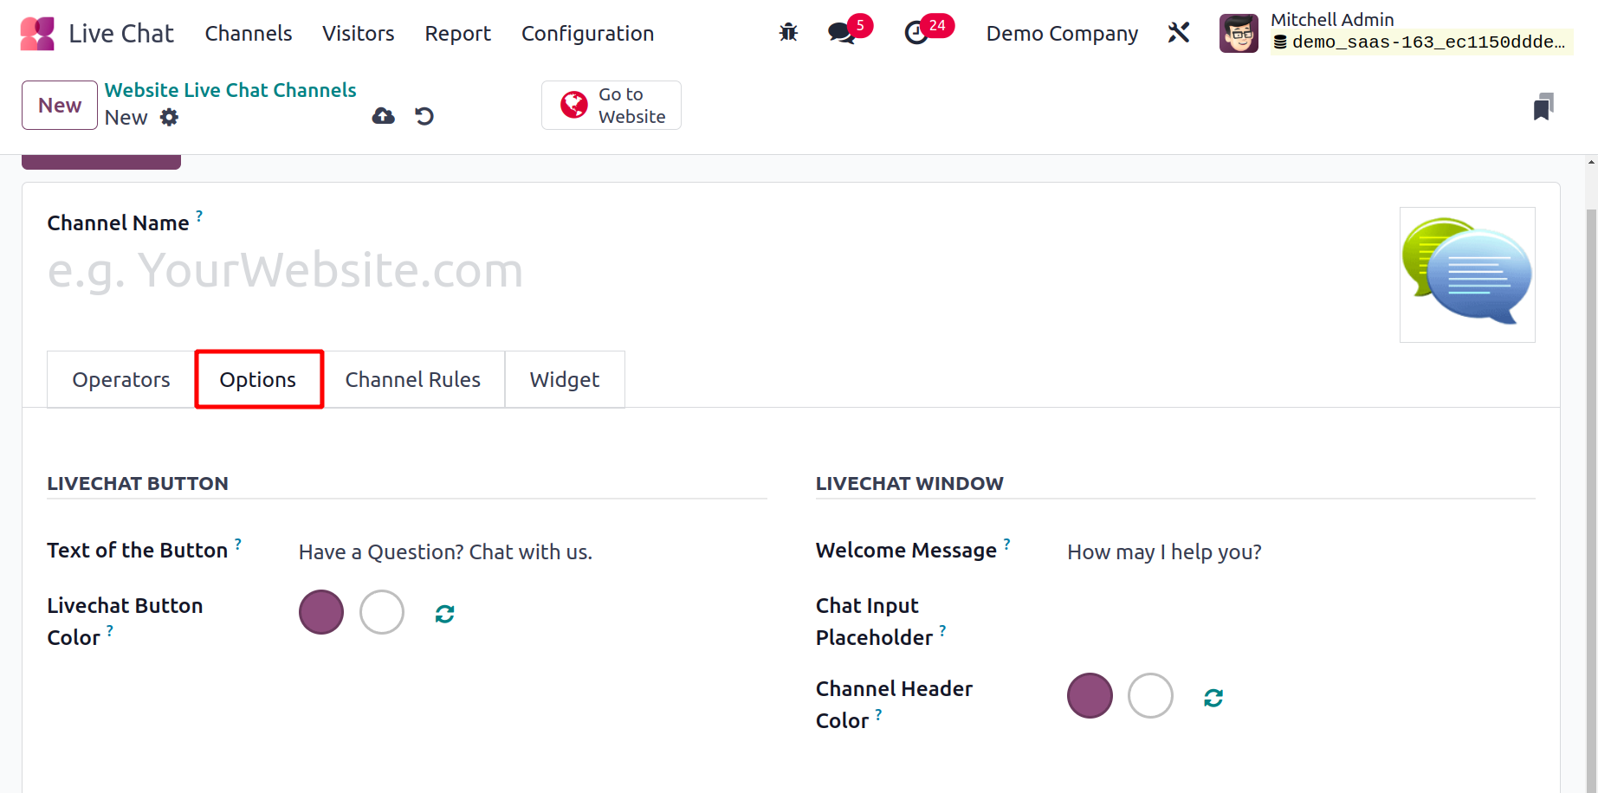This screenshot has width=1598, height=793.
Task: Open the activities clock icon
Action: click(916, 33)
